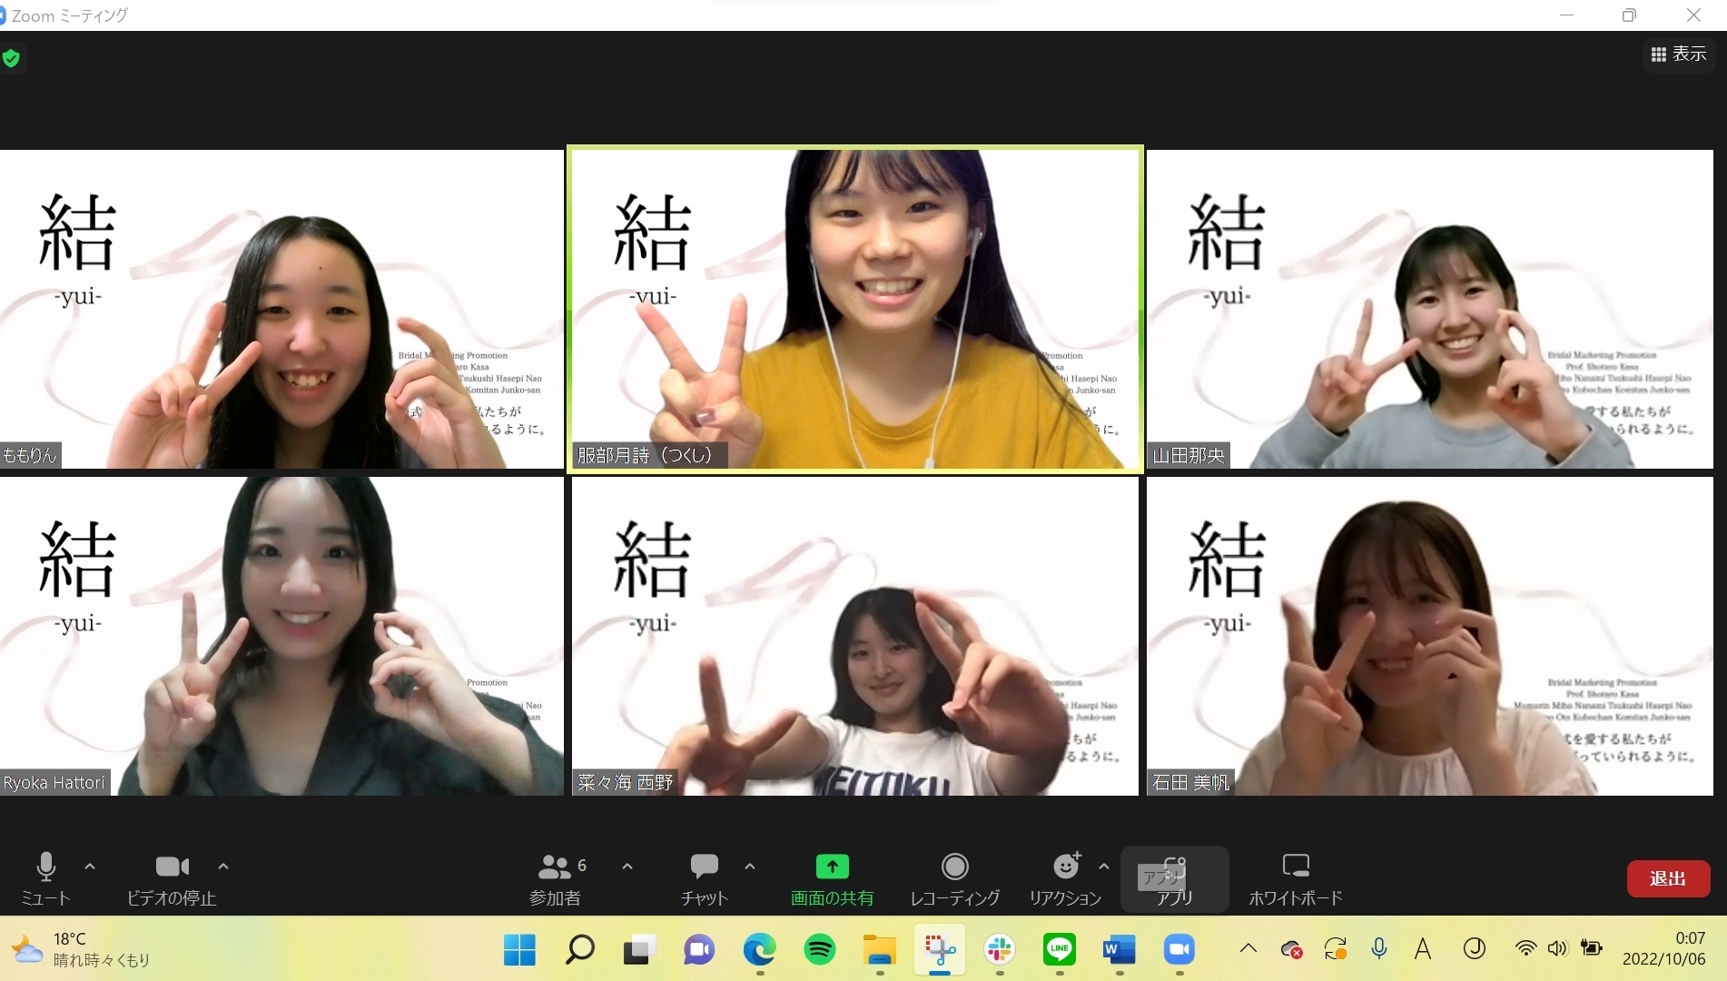Click the tray microphone-in-use icon
The height and width of the screenshot is (981, 1727).
(1379, 949)
